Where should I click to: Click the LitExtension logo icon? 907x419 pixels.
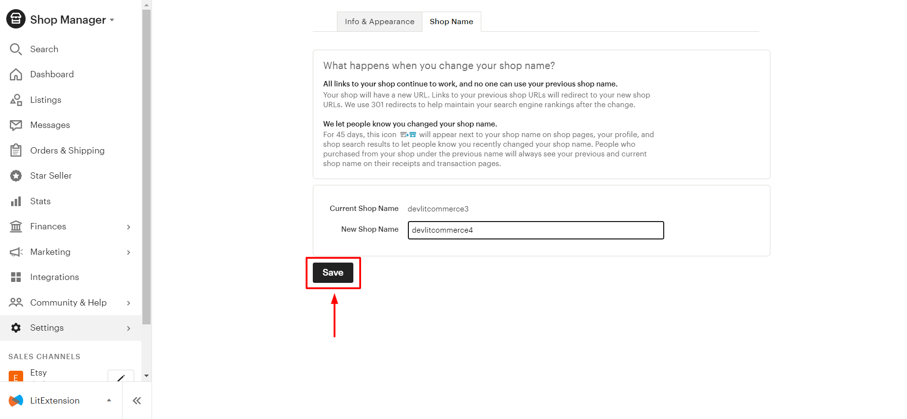(x=16, y=401)
